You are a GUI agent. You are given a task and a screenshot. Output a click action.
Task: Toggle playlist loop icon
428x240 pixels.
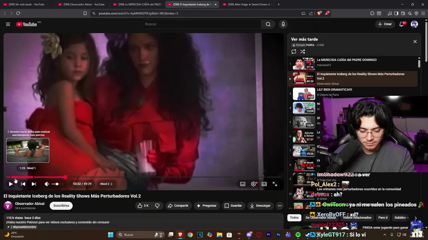pyautogui.click(x=294, y=52)
